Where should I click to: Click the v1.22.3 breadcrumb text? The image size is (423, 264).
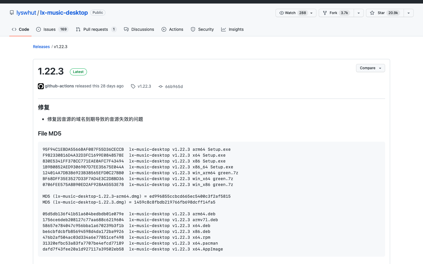click(61, 47)
